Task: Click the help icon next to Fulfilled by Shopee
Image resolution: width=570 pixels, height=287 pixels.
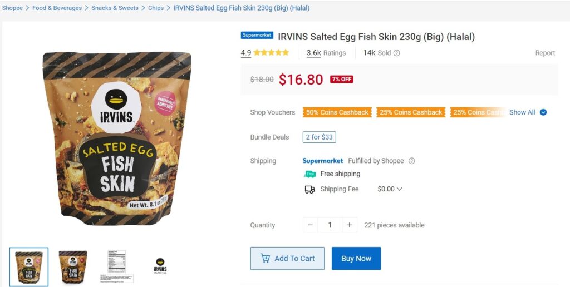Action: point(412,161)
